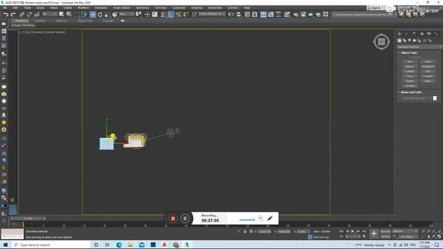Select the Cameras category icon in Create panel
Screen dimensions: 443x249
pyautogui.click(x=415, y=41)
